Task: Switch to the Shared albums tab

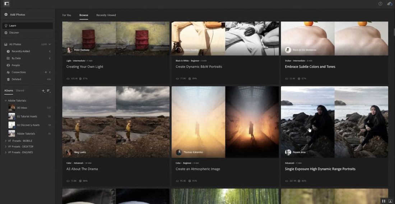Action: (20, 91)
